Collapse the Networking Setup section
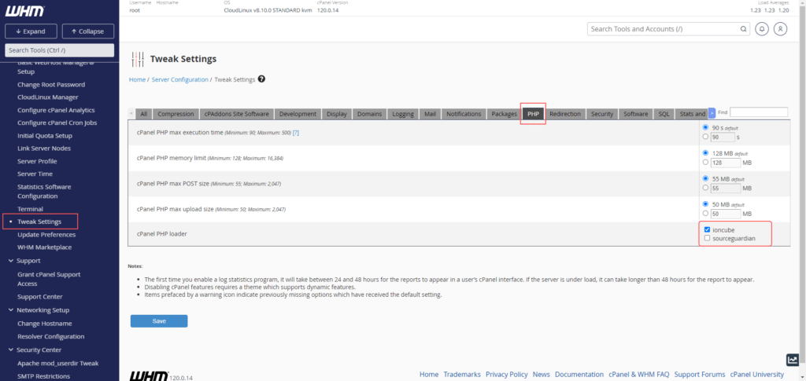Image resolution: width=806 pixels, height=381 pixels. [x=11, y=310]
